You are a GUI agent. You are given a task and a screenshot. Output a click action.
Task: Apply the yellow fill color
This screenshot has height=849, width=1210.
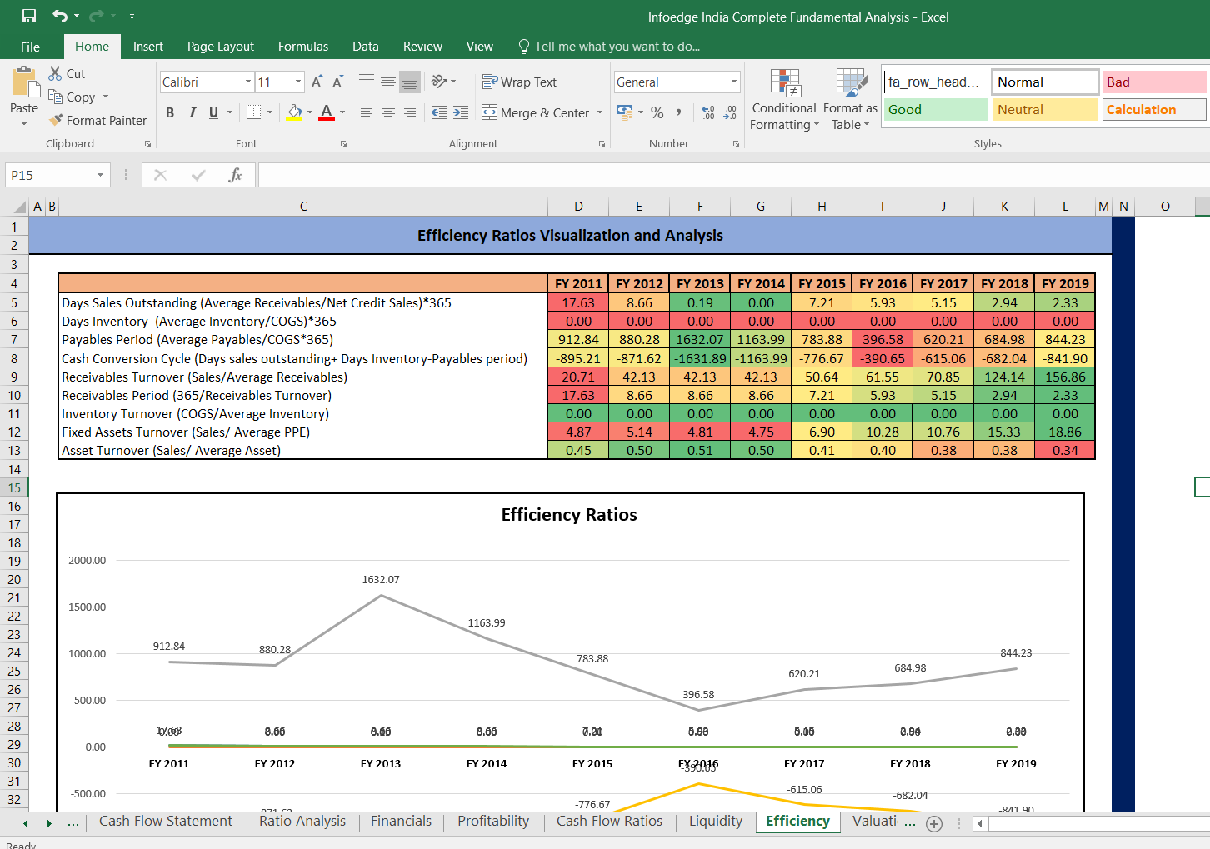point(294,112)
